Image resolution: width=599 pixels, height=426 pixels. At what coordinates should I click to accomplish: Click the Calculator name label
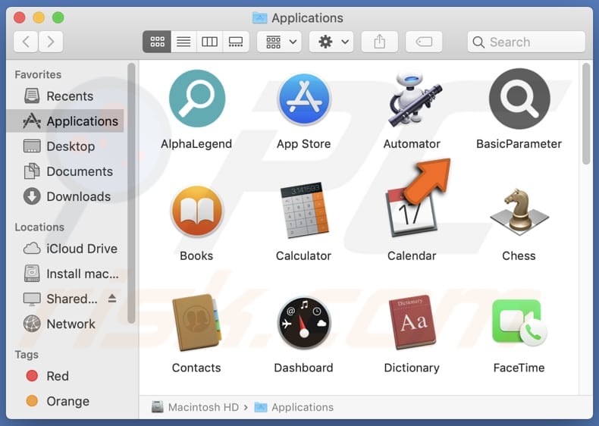[304, 255]
